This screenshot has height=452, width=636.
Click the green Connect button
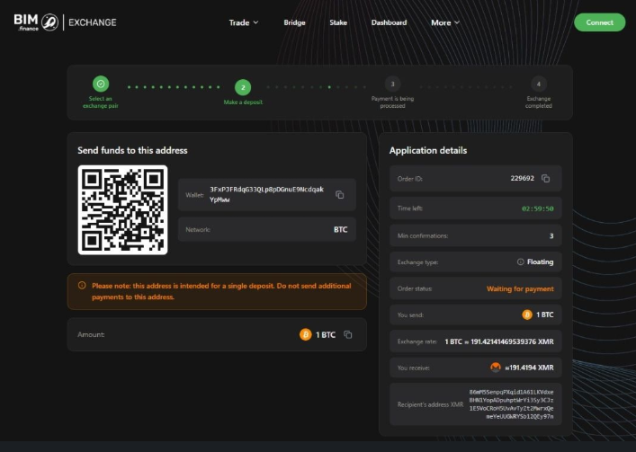599,22
